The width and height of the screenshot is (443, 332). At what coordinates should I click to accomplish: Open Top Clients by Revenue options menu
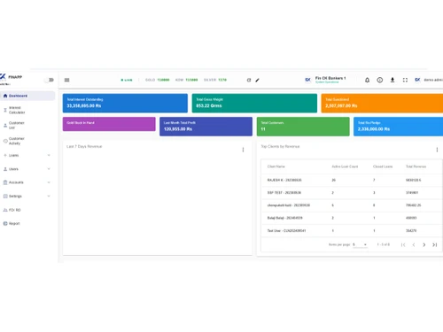(x=437, y=150)
